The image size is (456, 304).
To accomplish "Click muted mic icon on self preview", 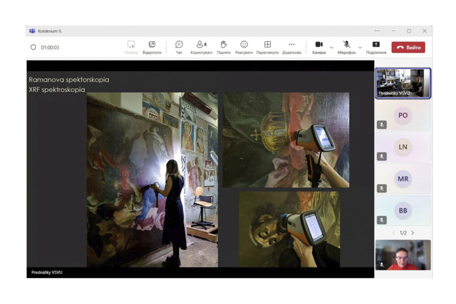I will [x=382, y=265].
